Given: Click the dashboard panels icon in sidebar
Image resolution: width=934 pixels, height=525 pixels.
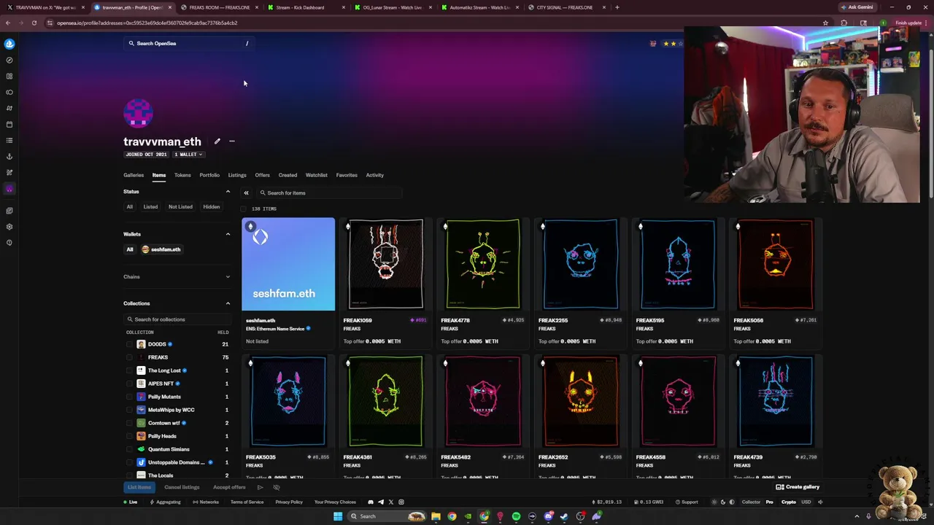Looking at the screenshot, I should 9,77.
